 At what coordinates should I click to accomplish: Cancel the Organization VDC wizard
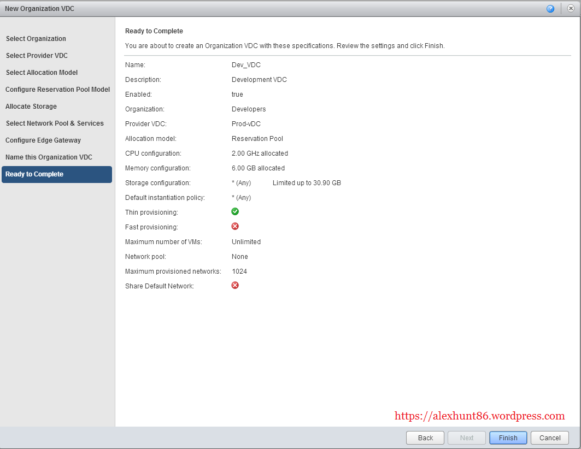[550, 438]
